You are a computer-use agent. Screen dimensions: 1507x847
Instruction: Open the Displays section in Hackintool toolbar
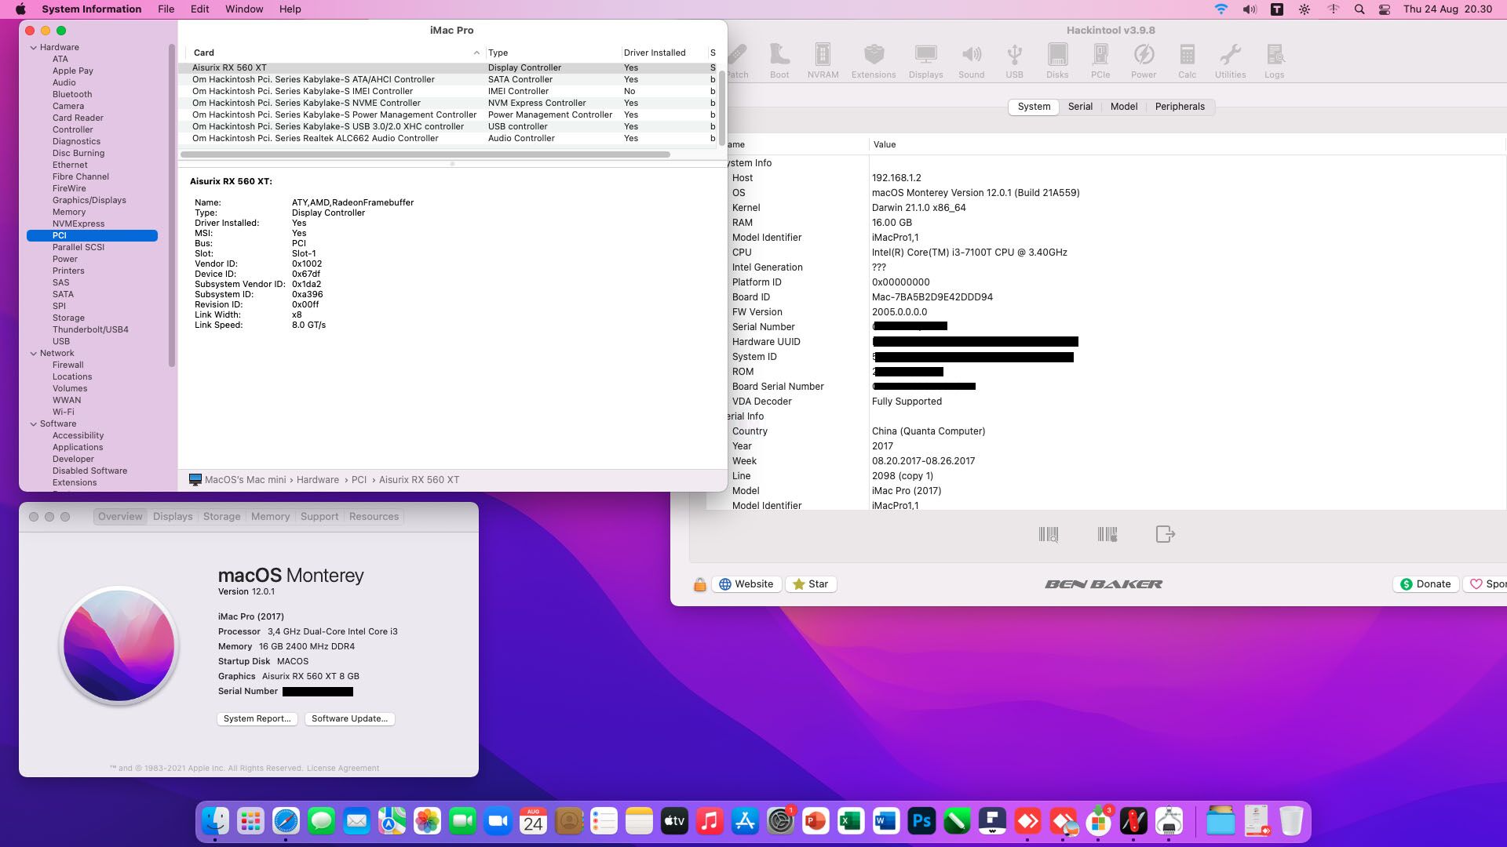[x=925, y=61]
